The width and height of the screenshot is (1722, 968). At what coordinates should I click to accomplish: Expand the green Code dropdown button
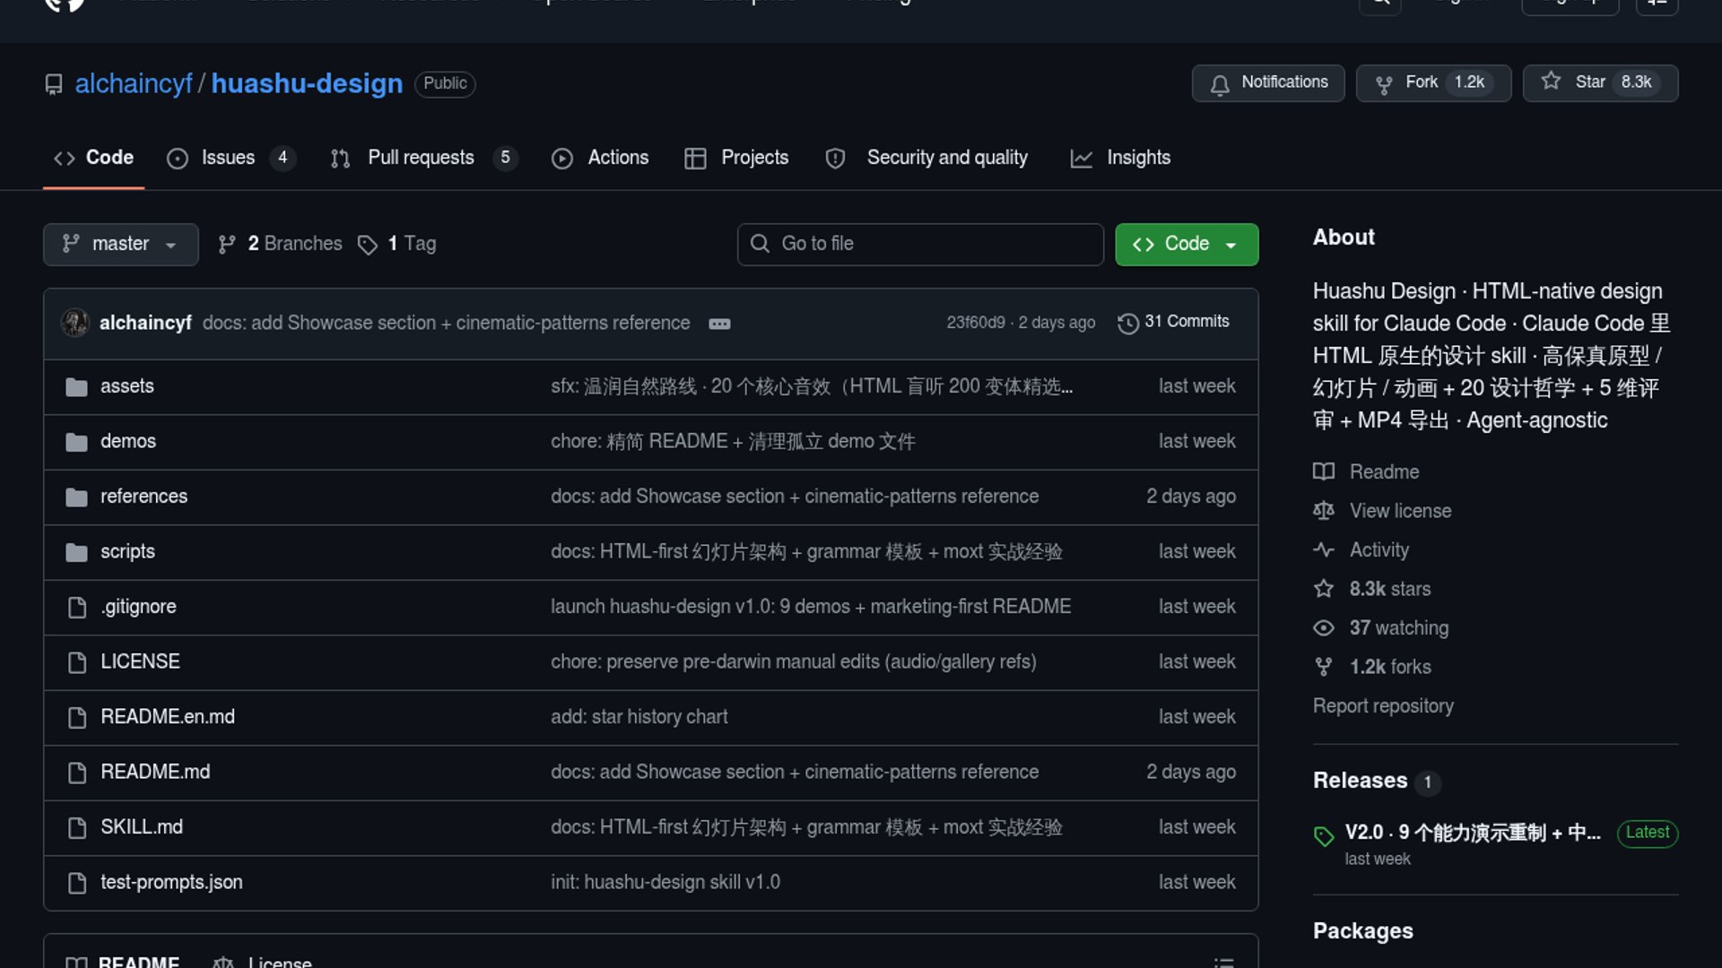(x=1186, y=244)
